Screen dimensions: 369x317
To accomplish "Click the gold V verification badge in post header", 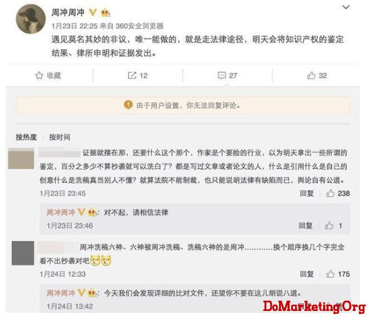I will 93,12.
